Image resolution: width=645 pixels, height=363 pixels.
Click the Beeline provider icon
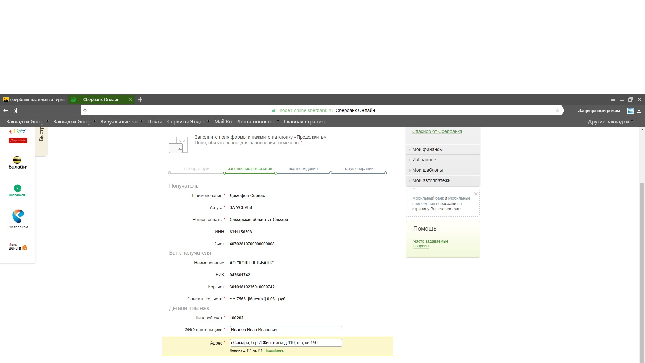pos(17,163)
